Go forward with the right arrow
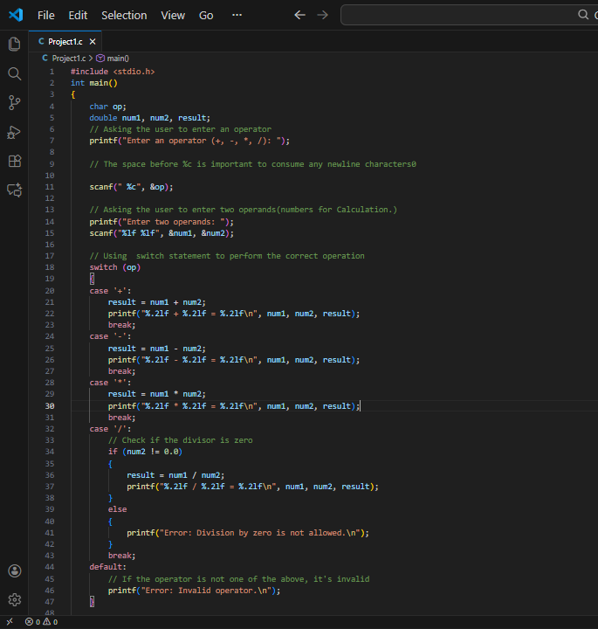This screenshot has width=598, height=629. 322,15
